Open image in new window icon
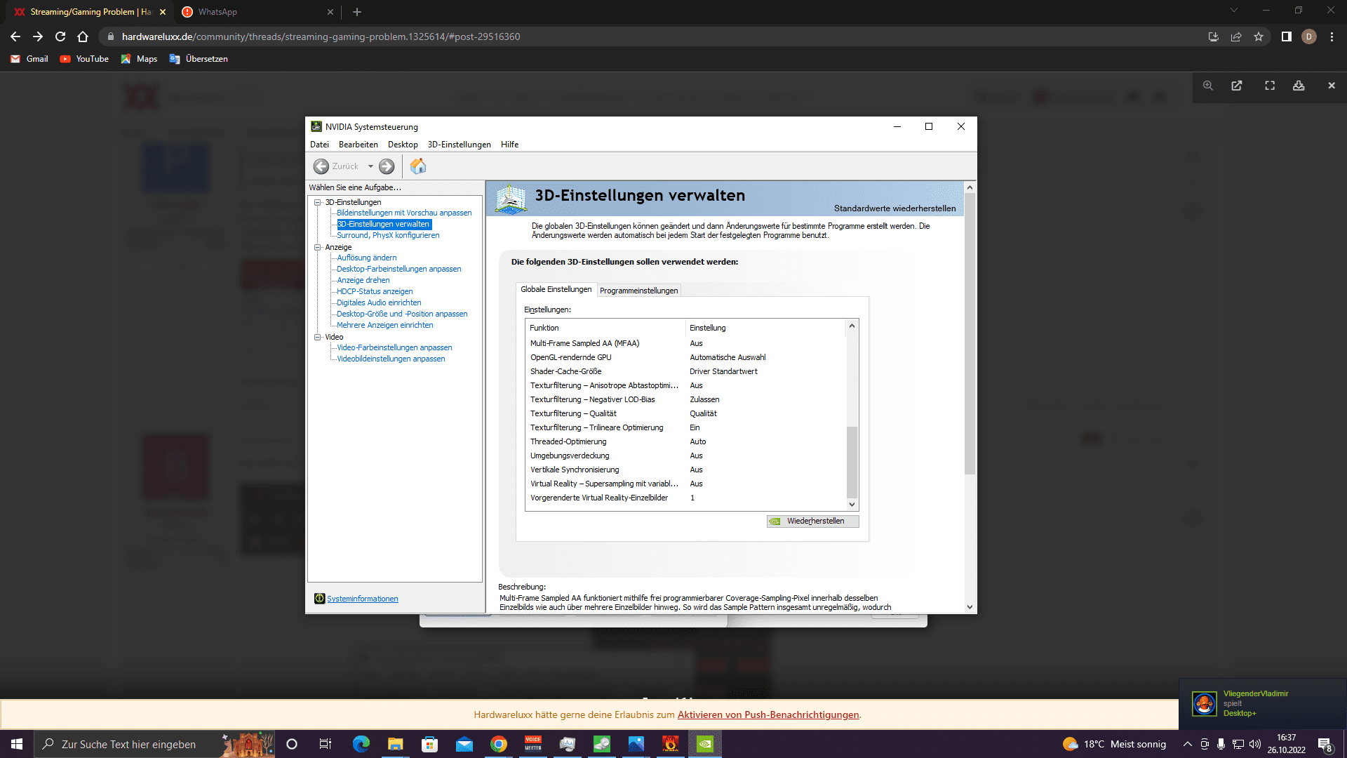This screenshot has height=758, width=1347. pos(1237,86)
